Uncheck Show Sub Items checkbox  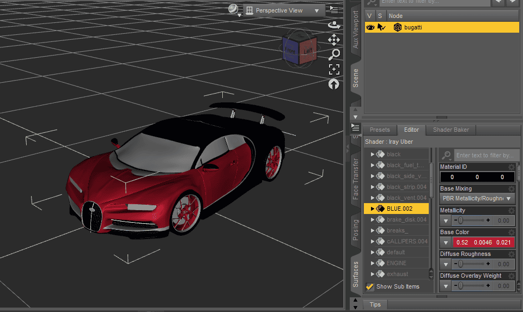click(x=369, y=286)
